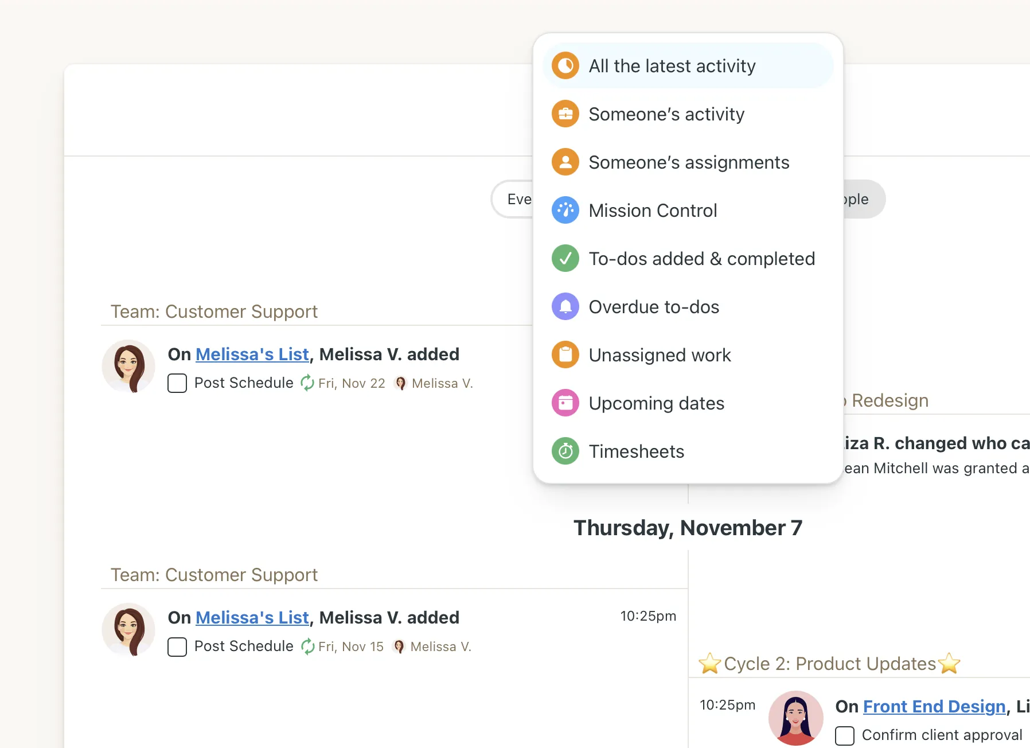Choose Upcoming dates from the filter menu
Viewport: 1030px width, 748px height.
pos(657,403)
